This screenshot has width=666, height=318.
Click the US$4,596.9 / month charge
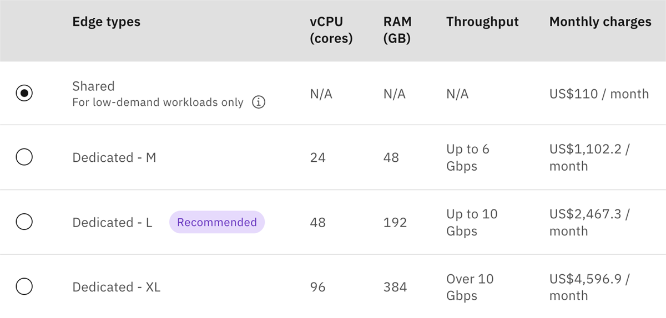coord(589,288)
